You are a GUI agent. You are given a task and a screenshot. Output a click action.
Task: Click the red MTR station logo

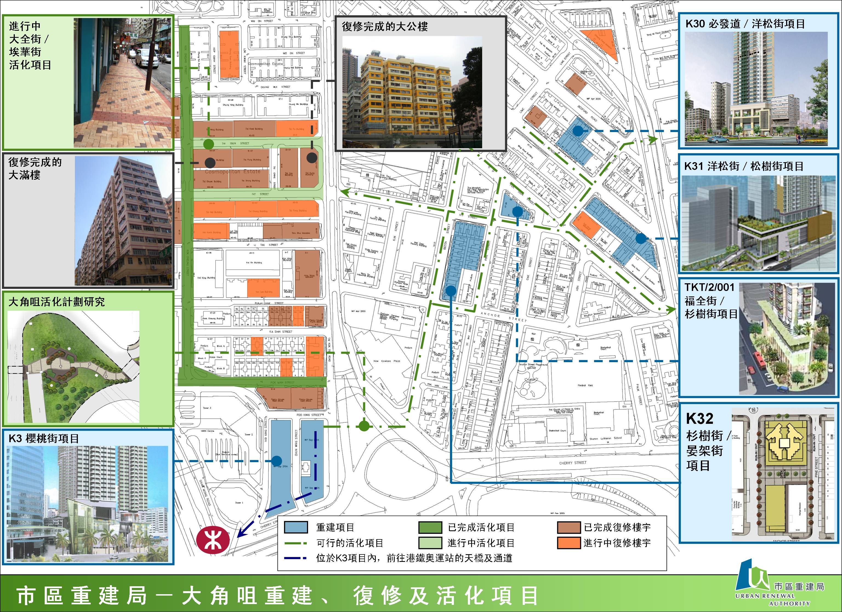click(x=213, y=540)
